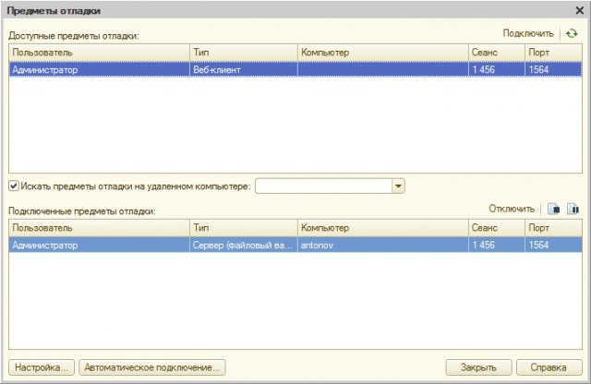Click port 1564 in available items
The width and height of the screenshot is (591, 384).
click(x=553, y=70)
